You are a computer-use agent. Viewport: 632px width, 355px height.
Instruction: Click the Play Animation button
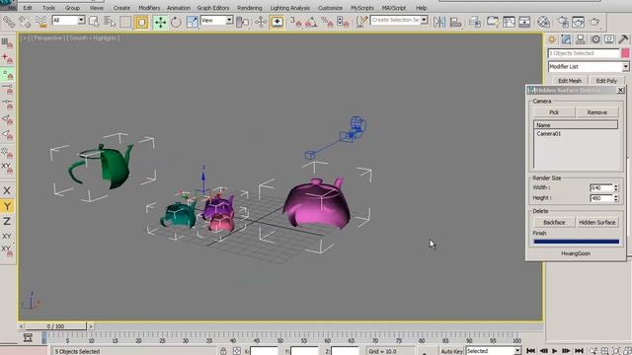click(x=555, y=351)
